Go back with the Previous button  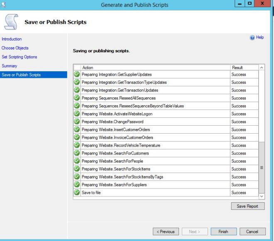166,231
